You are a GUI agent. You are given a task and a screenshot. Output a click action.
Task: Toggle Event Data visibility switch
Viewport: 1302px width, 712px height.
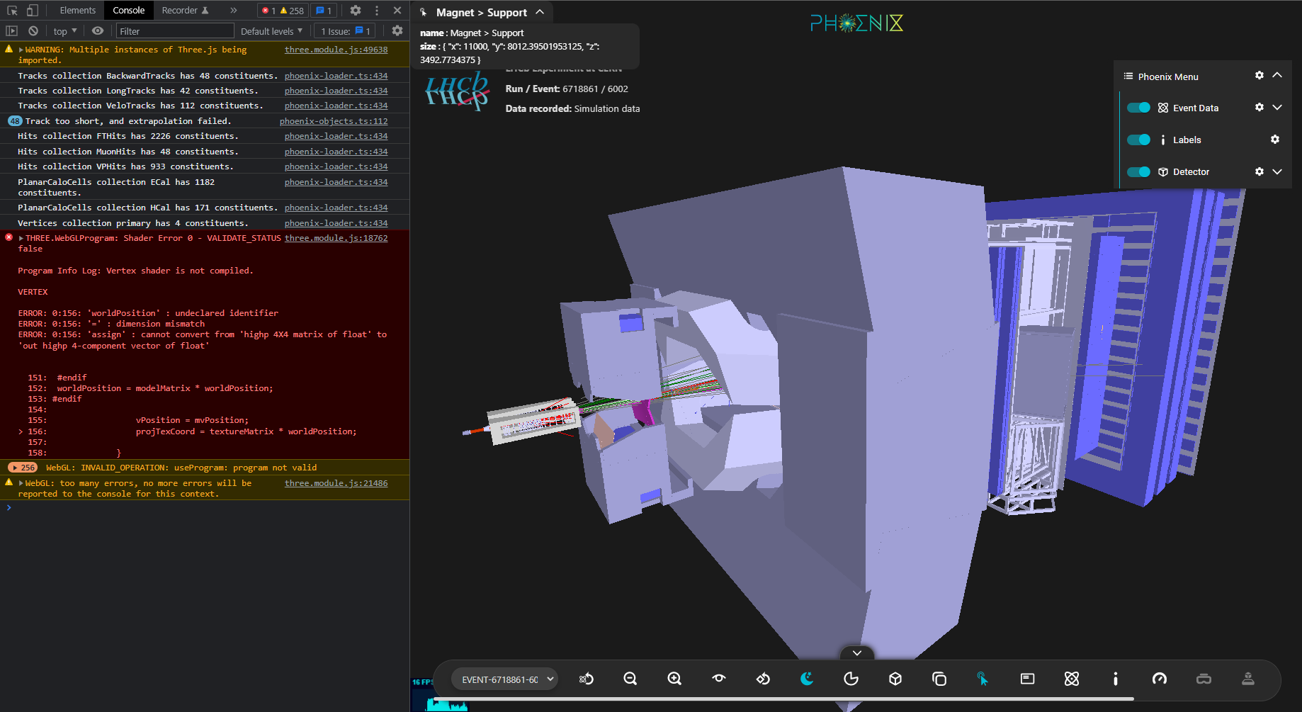click(x=1138, y=107)
